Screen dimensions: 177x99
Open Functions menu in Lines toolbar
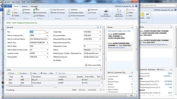[x=23, y=73]
